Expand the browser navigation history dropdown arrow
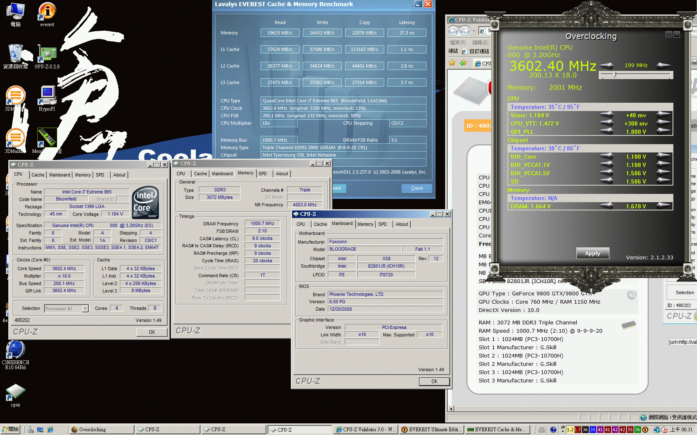 click(x=474, y=31)
